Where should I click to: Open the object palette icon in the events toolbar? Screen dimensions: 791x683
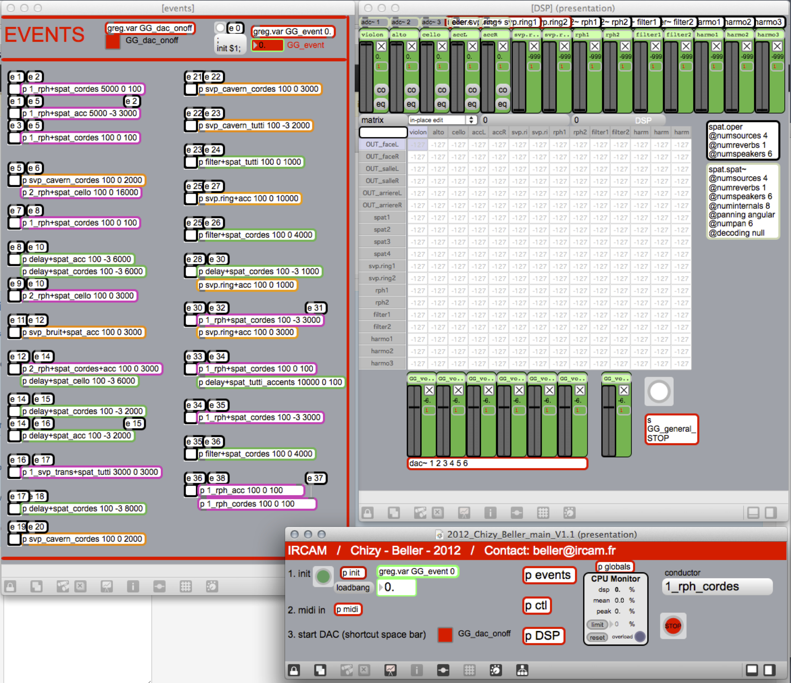(63, 586)
